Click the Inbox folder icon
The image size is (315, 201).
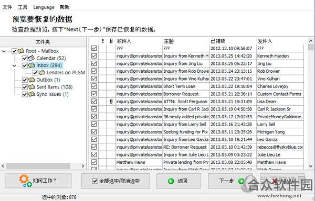(x=31, y=65)
